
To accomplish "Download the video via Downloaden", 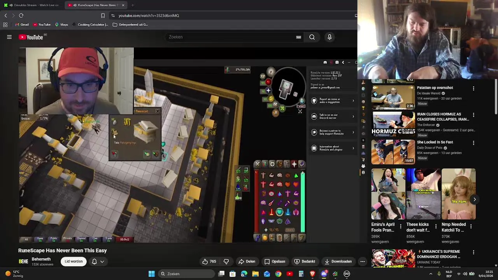I will (338, 261).
